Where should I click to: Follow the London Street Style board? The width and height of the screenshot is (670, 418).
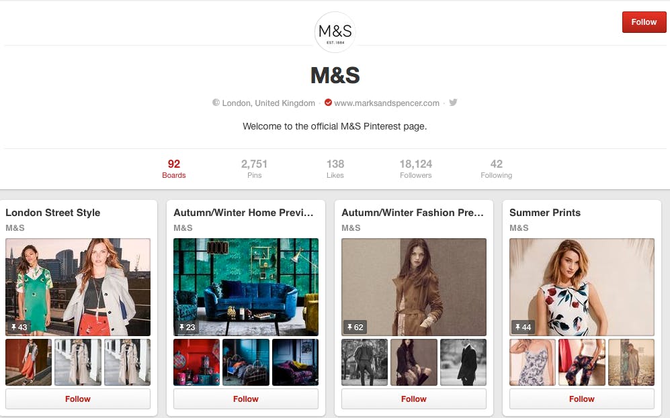coord(78,399)
